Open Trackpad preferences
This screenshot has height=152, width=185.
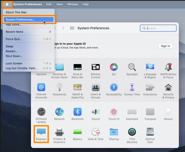[x=150, y=114]
